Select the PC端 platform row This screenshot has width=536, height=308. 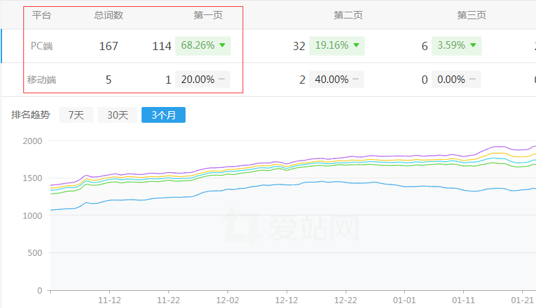(x=42, y=46)
